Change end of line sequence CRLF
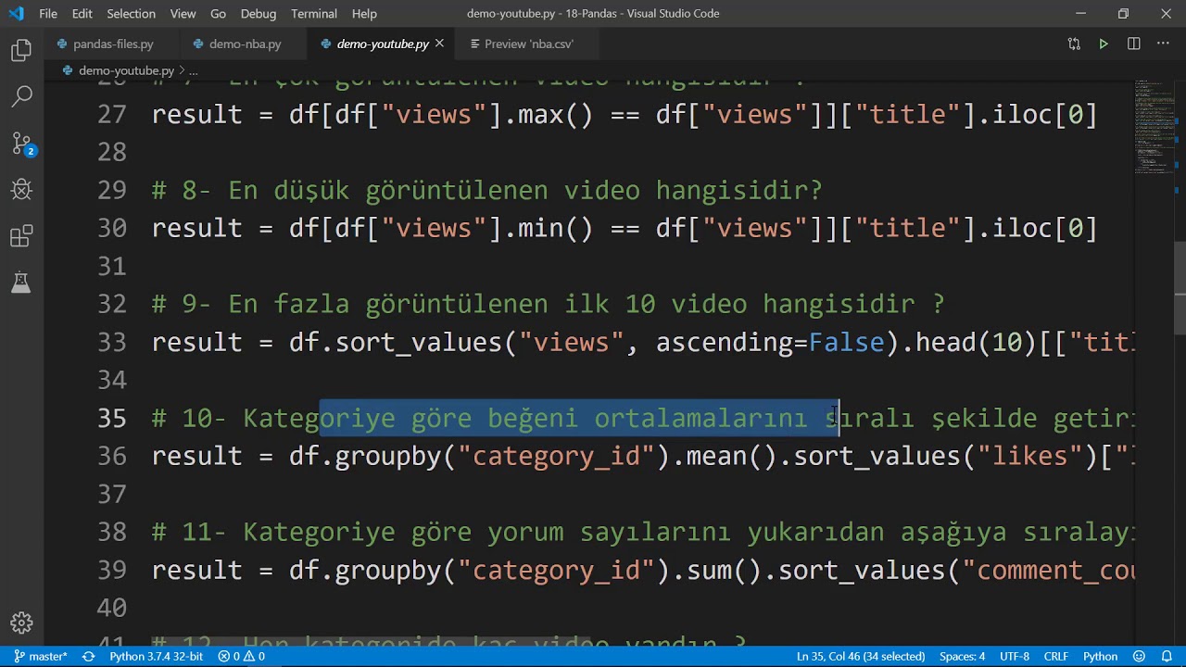The width and height of the screenshot is (1186, 667). (x=1056, y=656)
